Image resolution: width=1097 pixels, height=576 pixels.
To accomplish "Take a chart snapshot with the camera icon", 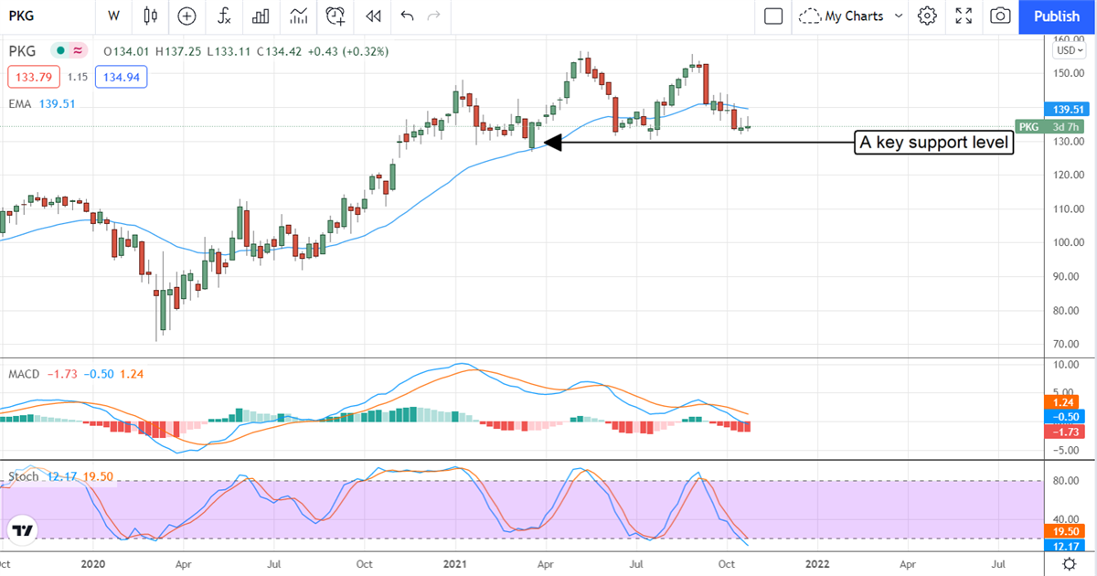I will 1001,16.
